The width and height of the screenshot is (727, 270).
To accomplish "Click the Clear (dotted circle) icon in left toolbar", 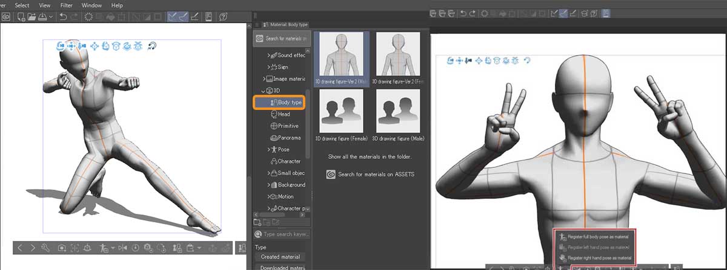I will click(88, 17).
